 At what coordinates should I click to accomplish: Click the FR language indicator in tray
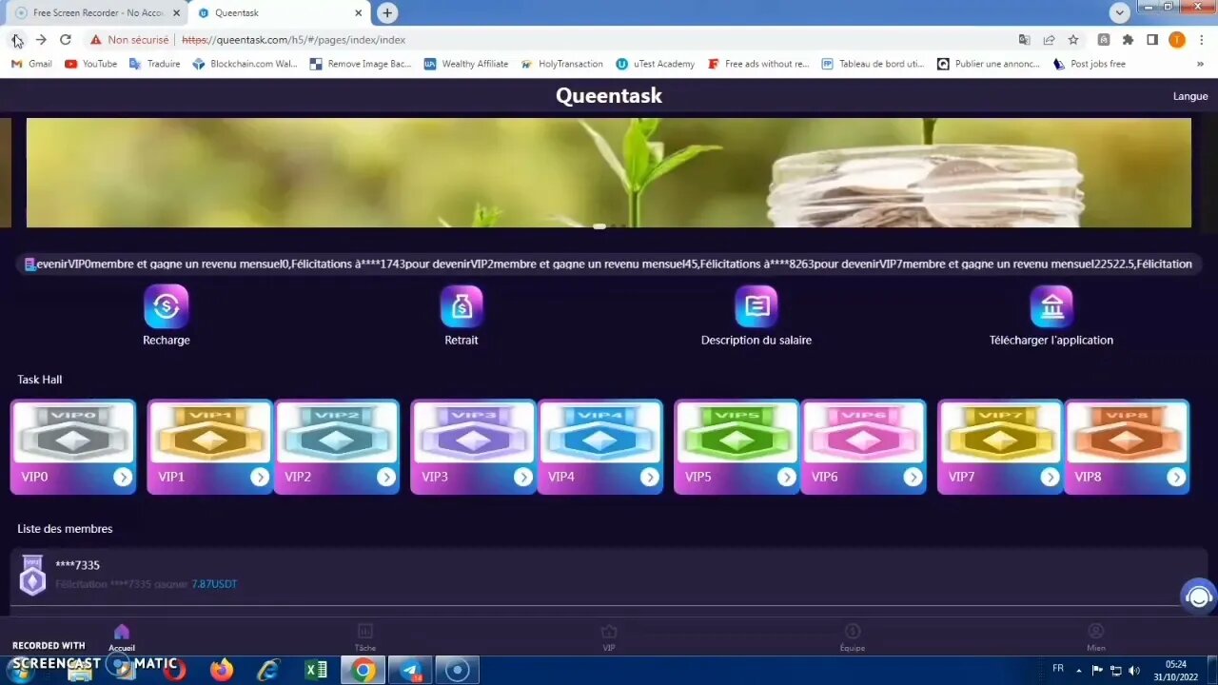1058,669
